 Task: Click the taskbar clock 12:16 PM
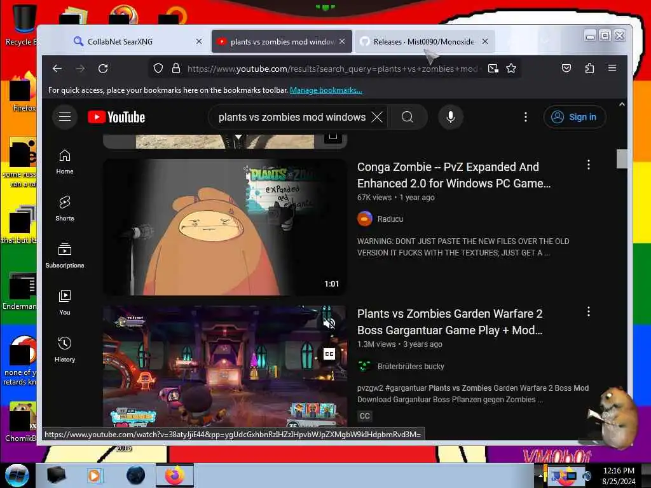pos(618,471)
